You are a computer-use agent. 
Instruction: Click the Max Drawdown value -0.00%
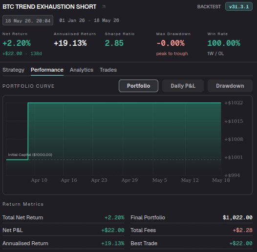click(171, 43)
